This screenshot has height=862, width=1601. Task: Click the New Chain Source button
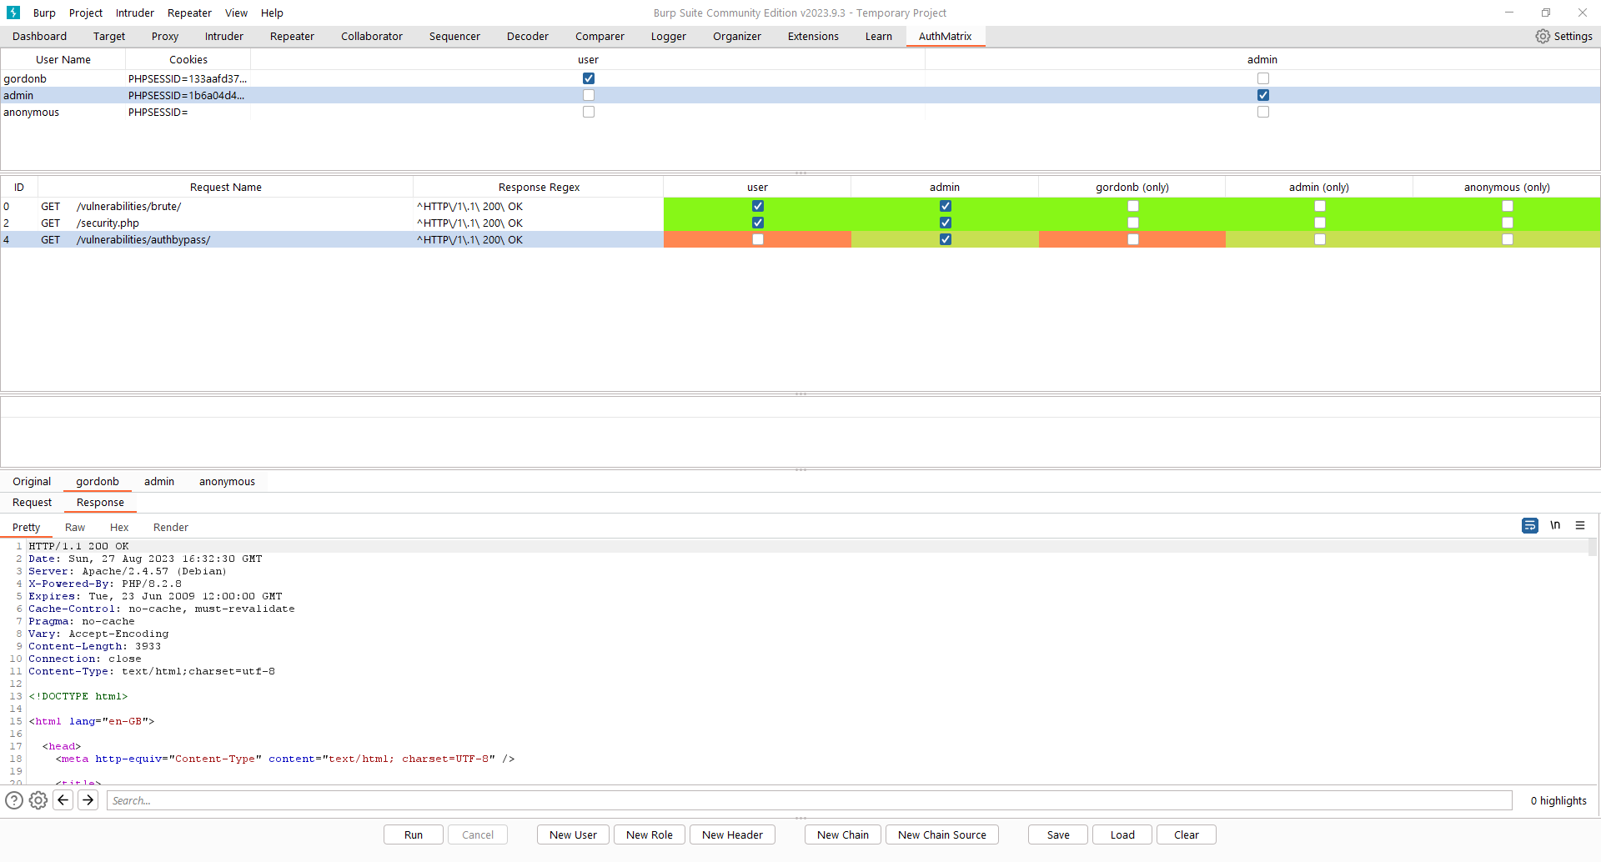[942, 834]
